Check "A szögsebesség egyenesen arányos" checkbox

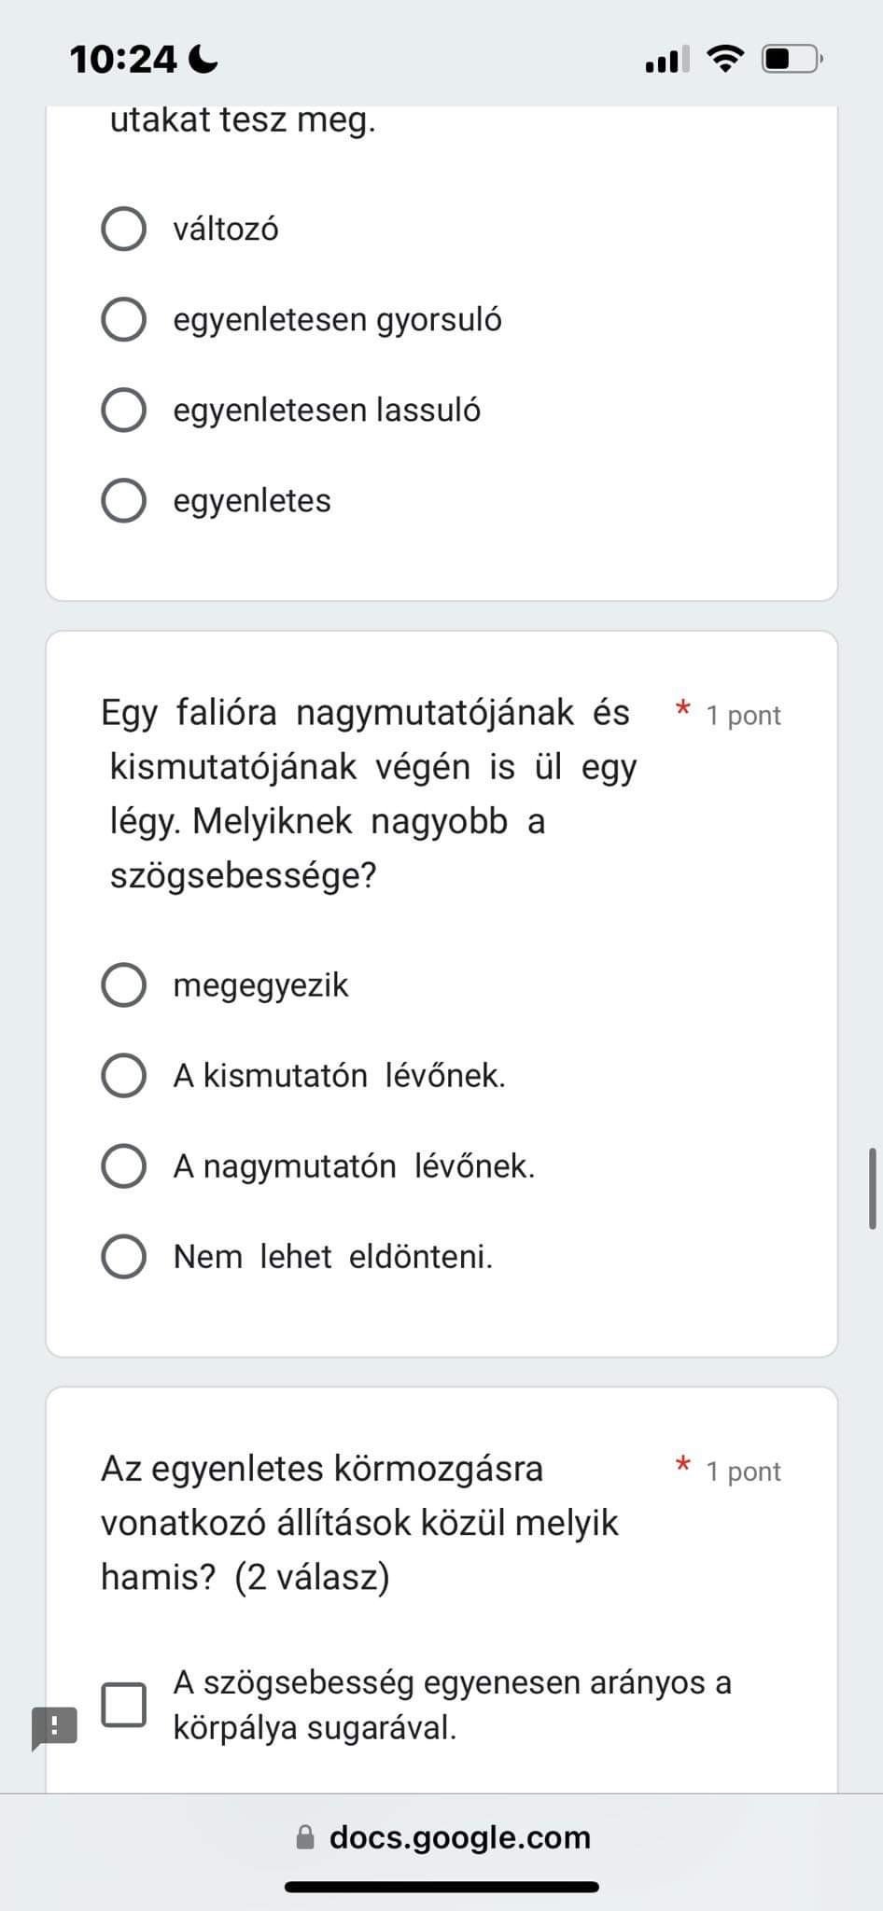pos(123,1705)
